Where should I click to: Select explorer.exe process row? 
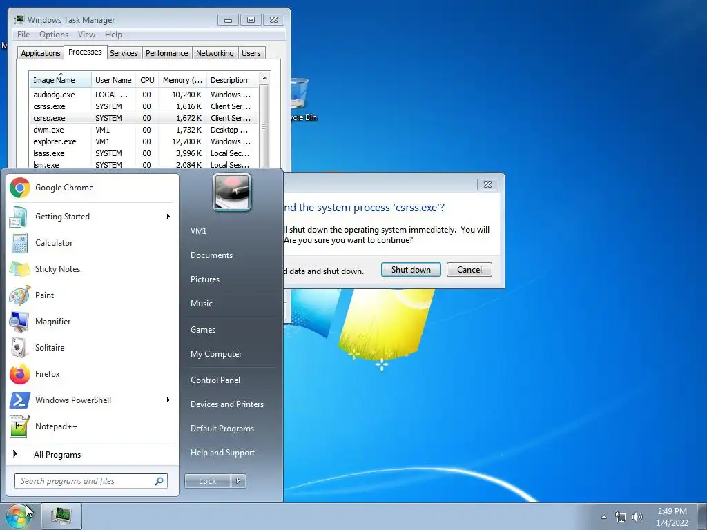point(144,141)
